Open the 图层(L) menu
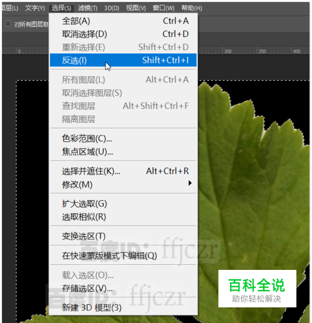The width and height of the screenshot is (312, 323). pos(10,8)
